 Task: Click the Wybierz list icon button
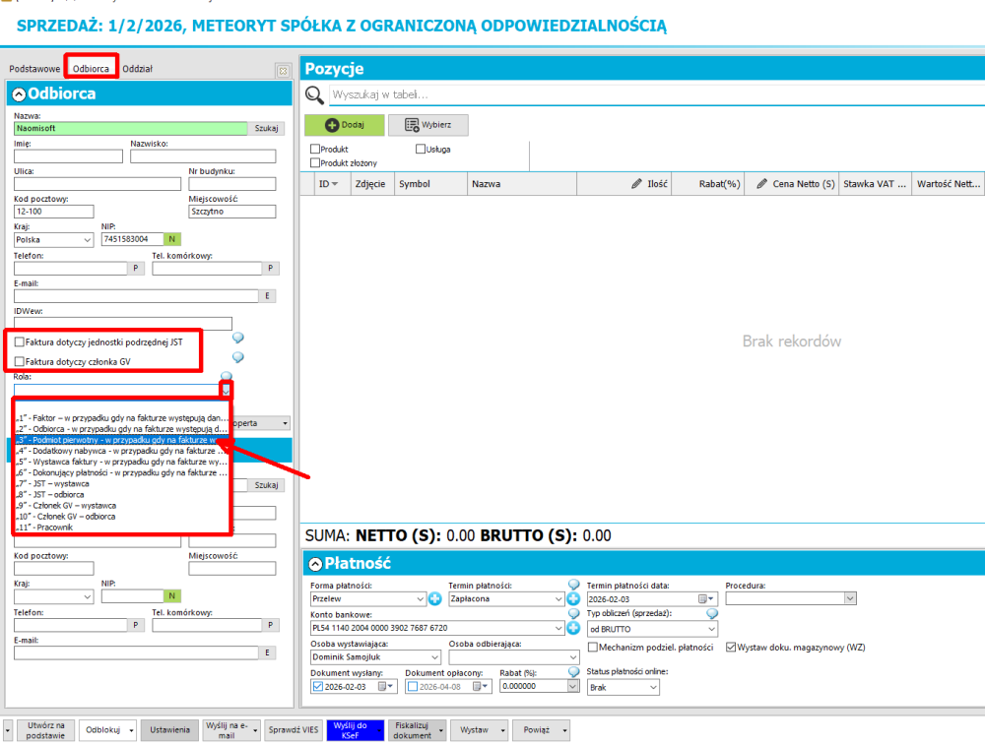point(427,125)
